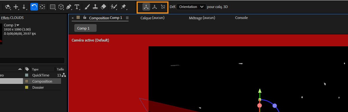Viewport: 348px width, 112px height.
Task: Sort project items by Type column
Action: (35, 69)
